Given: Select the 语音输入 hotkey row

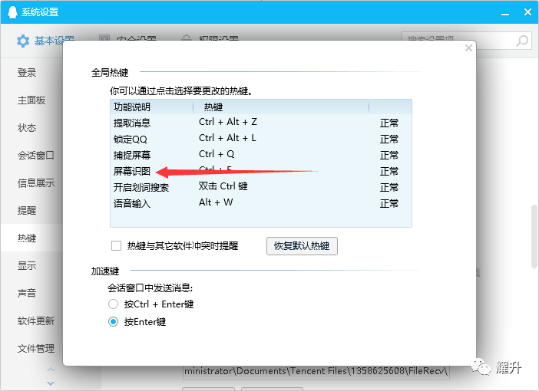Looking at the screenshot, I should coord(261,203).
